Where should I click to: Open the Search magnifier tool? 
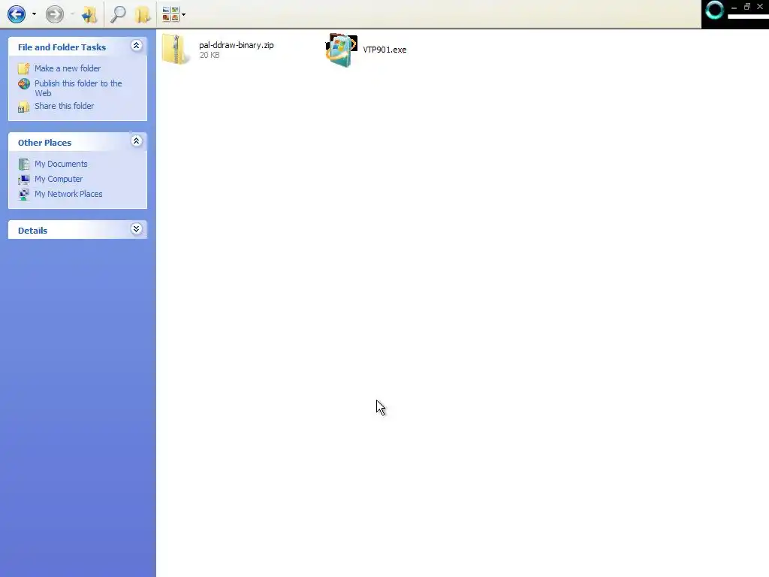point(118,14)
